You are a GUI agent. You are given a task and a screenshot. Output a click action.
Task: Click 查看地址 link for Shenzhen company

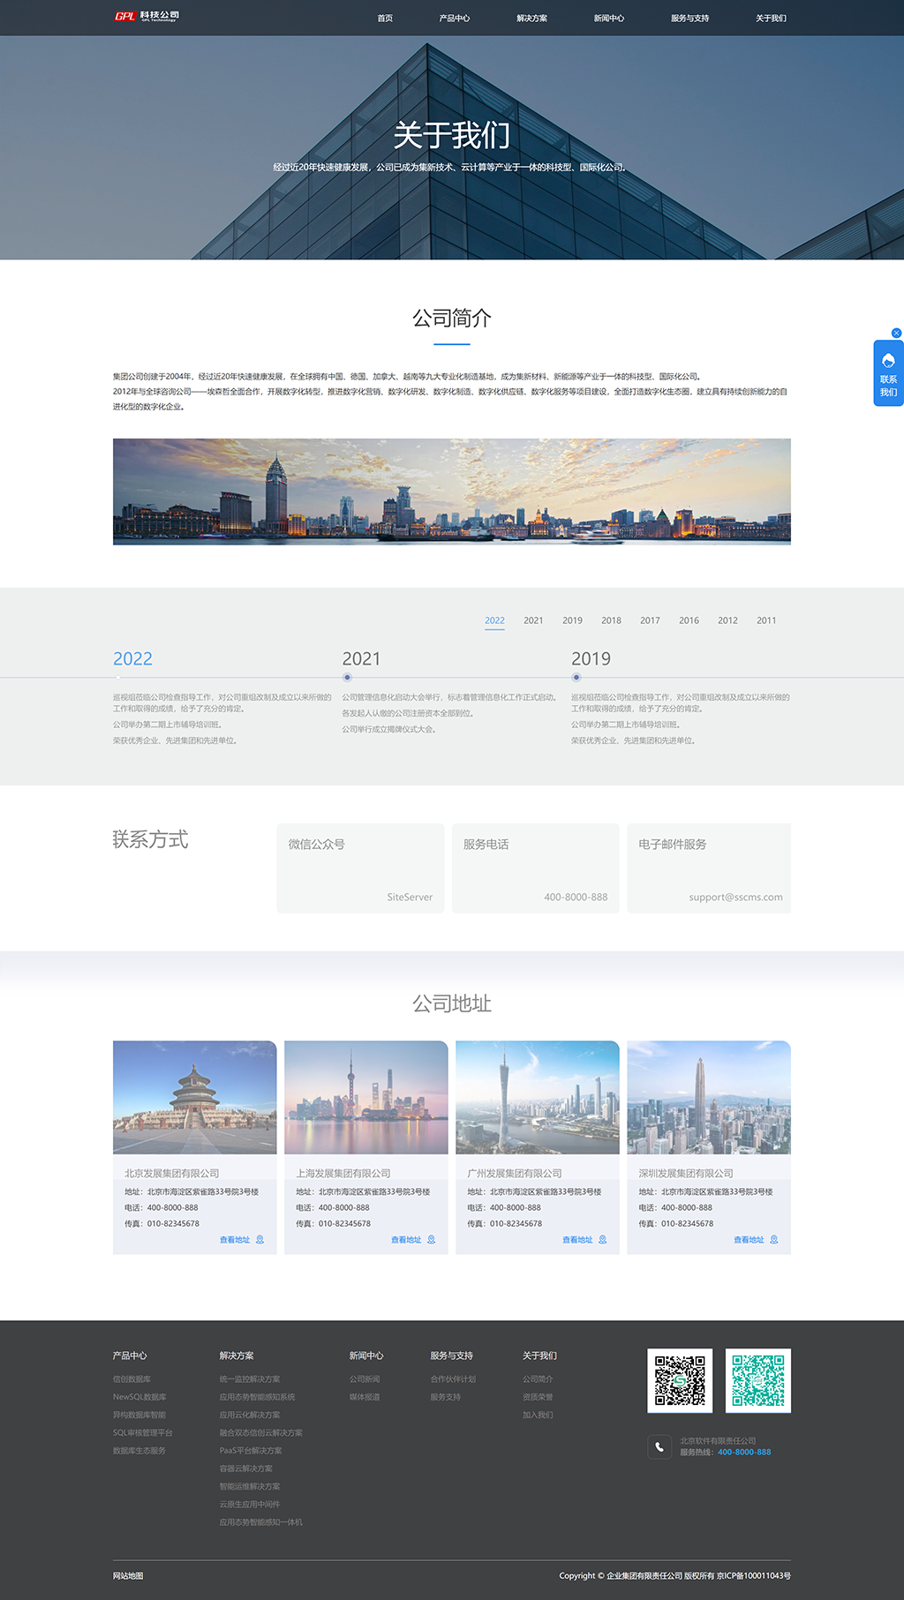(x=749, y=1240)
